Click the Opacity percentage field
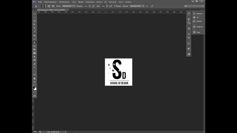The image size is (237, 133). [x=86, y=6]
